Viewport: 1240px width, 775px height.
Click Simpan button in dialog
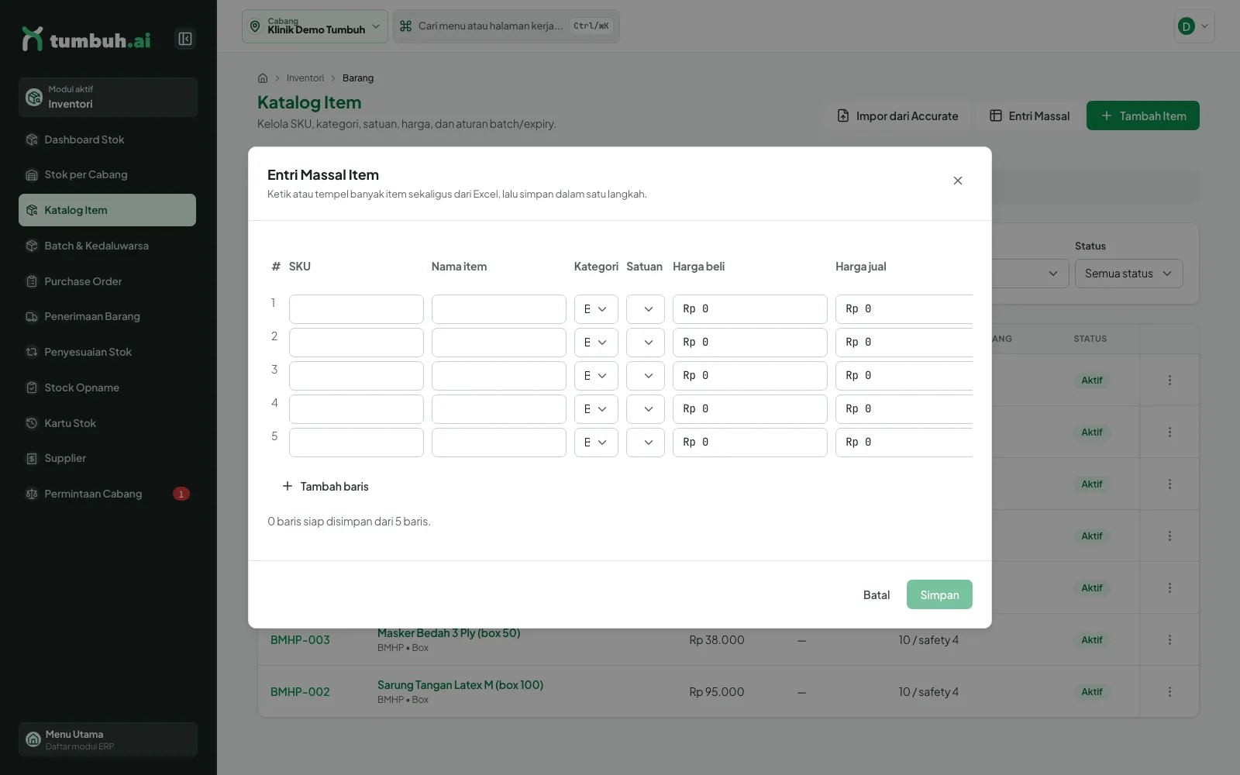(939, 595)
